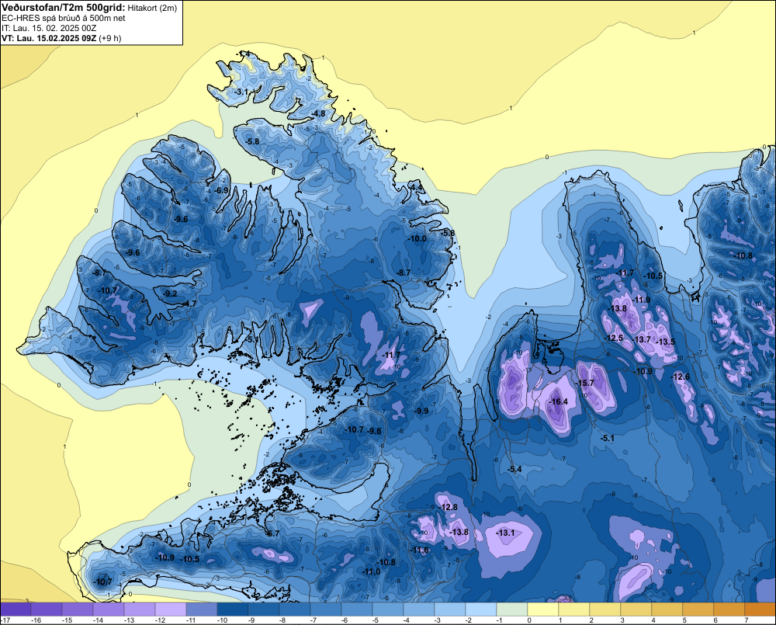Click the -15.7 temperature label

(585, 383)
